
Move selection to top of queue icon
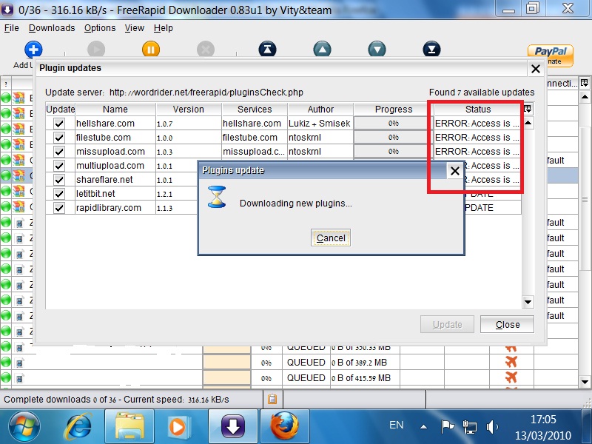267,50
